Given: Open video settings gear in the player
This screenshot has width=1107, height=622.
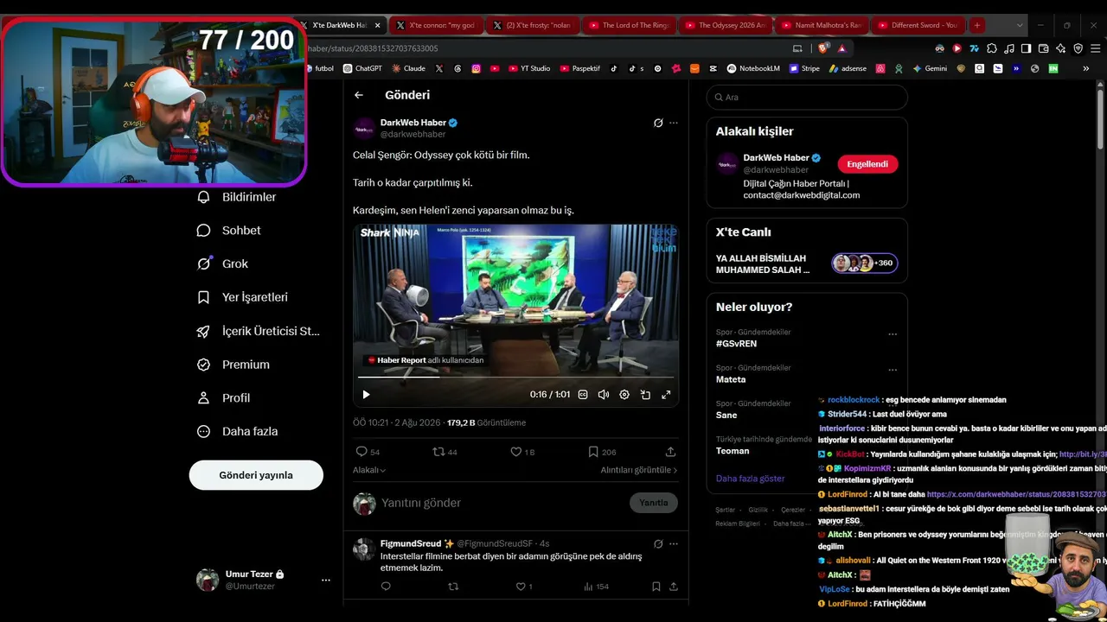Looking at the screenshot, I should click(x=624, y=395).
